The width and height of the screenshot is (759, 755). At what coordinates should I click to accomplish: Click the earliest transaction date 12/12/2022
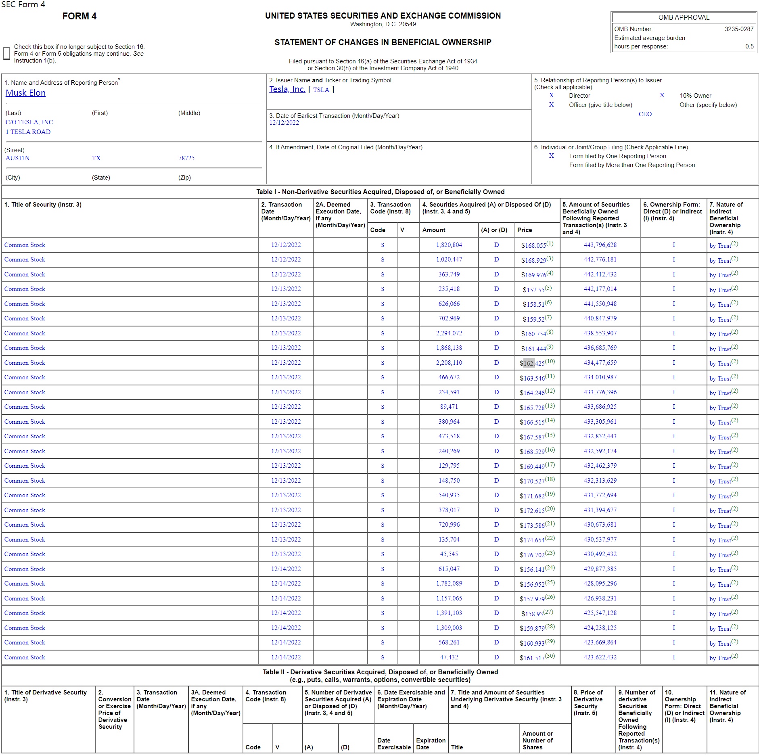coord(284,123)
